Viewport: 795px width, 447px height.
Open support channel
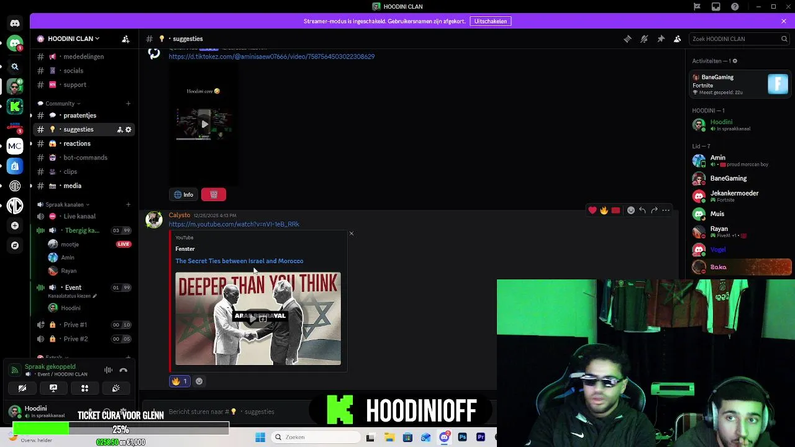(84, 84)
